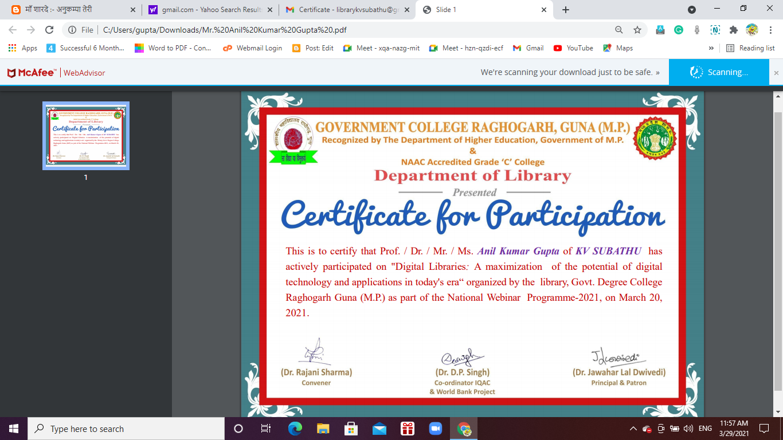Click the bookmark star icon in address bar

click(x=637, y=30)
